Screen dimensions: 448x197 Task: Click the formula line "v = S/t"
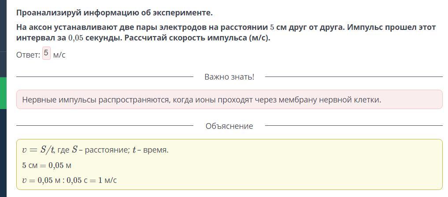coord(38,150)
